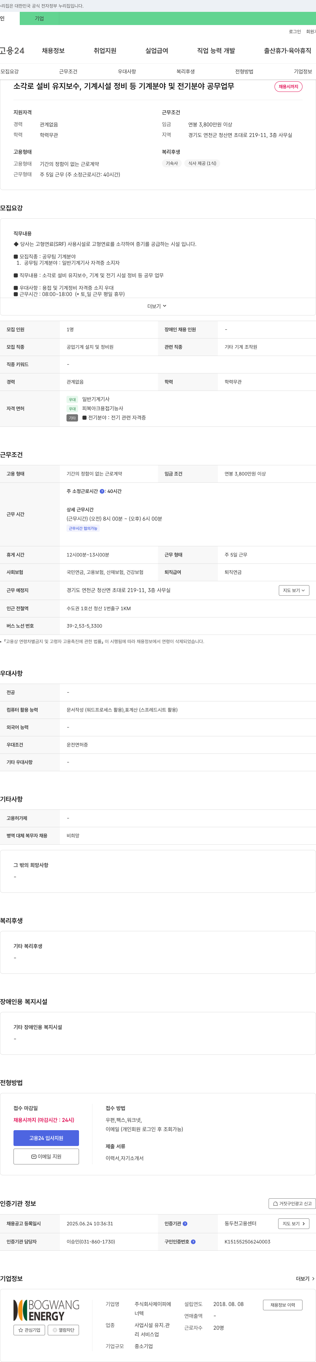Image resolution: width=316 pixels, height=1362 pixels.
Task: Jump to 우대사항 section tab
Action: coord(127,71)
